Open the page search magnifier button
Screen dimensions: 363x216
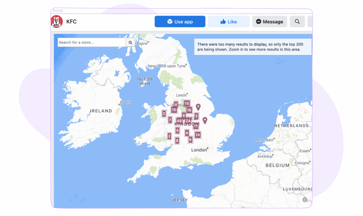pos(297,22)
